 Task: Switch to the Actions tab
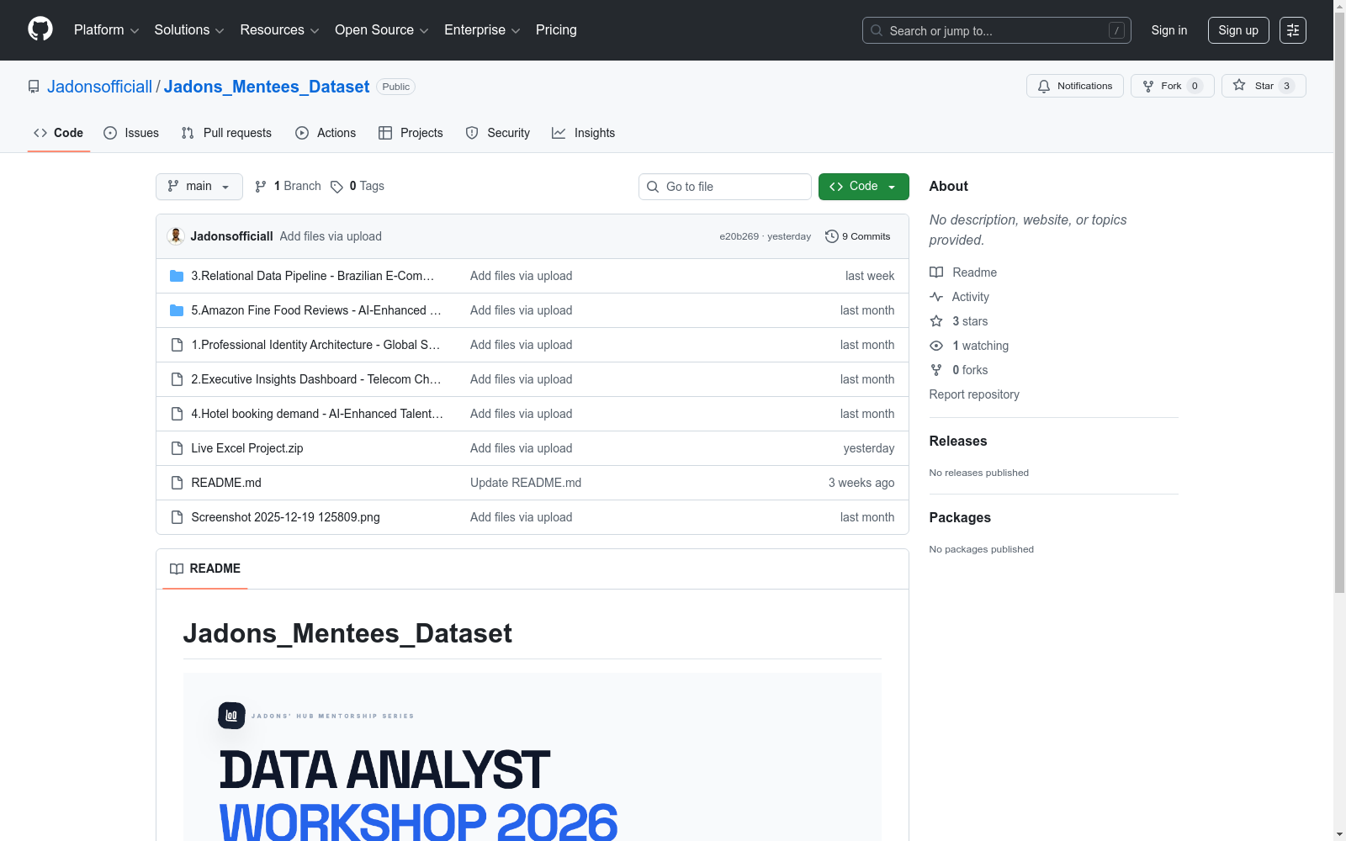click(x=326, y=133)
